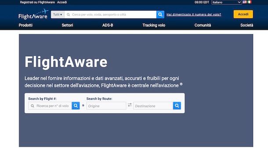268x159 pixels.
Task: Click the FlightAware logo in the header
Action: click(33, 14)
